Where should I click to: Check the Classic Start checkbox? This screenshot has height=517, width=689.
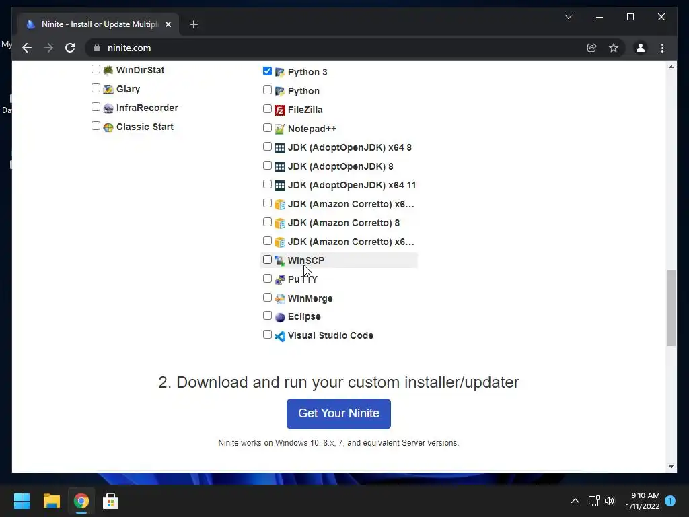click(96, 126)
